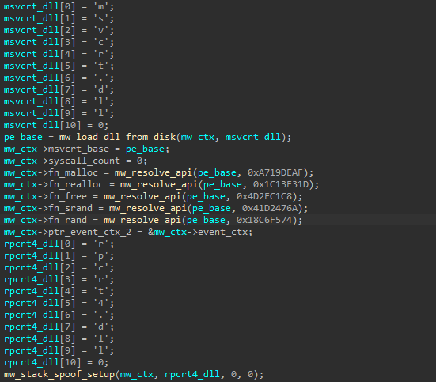Viewport: 436px width, 382px height.
Task: Click the rpcrt4_dll[5] = '4' line
Action: click(x=59, y=303)
